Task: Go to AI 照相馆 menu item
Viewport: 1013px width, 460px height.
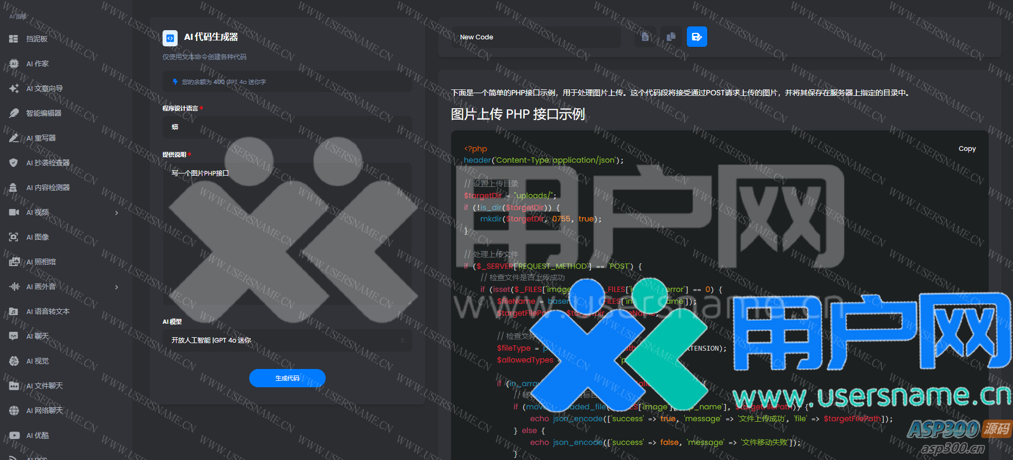Action: click(41, 262)
